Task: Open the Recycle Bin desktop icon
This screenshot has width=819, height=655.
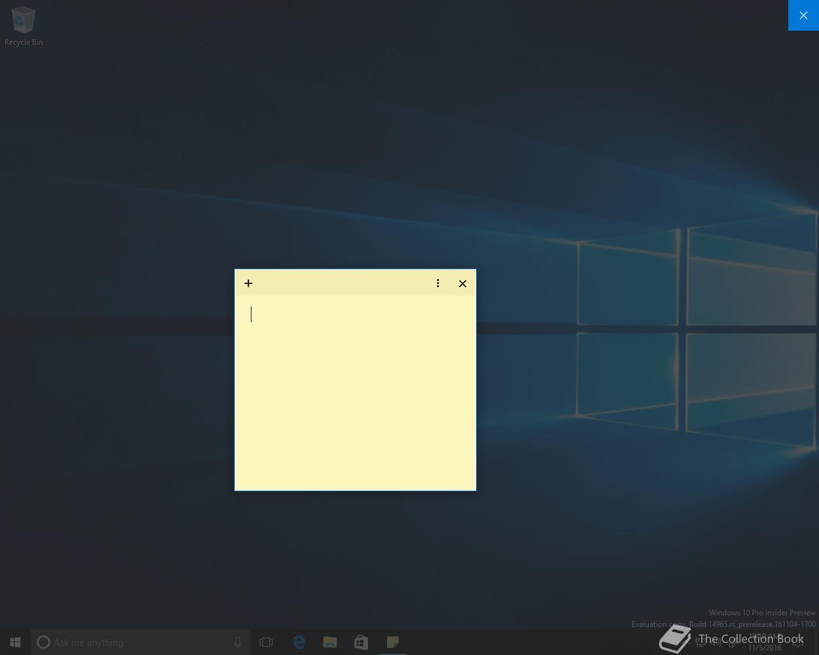Action: tap(24, 26)
